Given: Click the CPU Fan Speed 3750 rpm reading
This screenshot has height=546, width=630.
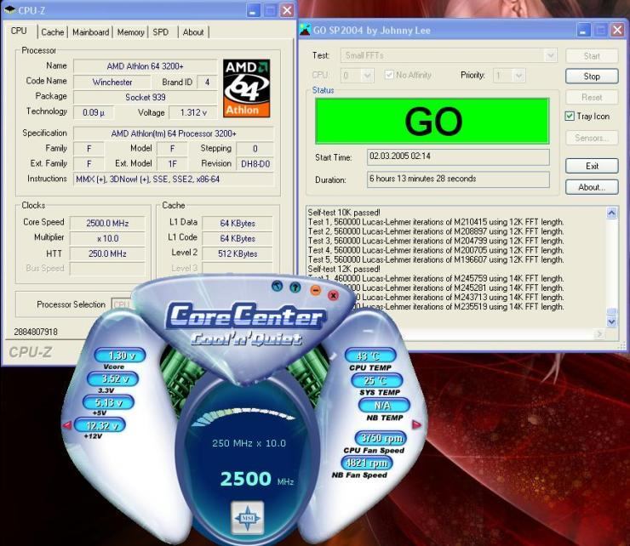Looking at the screenshot, I should click(x=381, y=438).
